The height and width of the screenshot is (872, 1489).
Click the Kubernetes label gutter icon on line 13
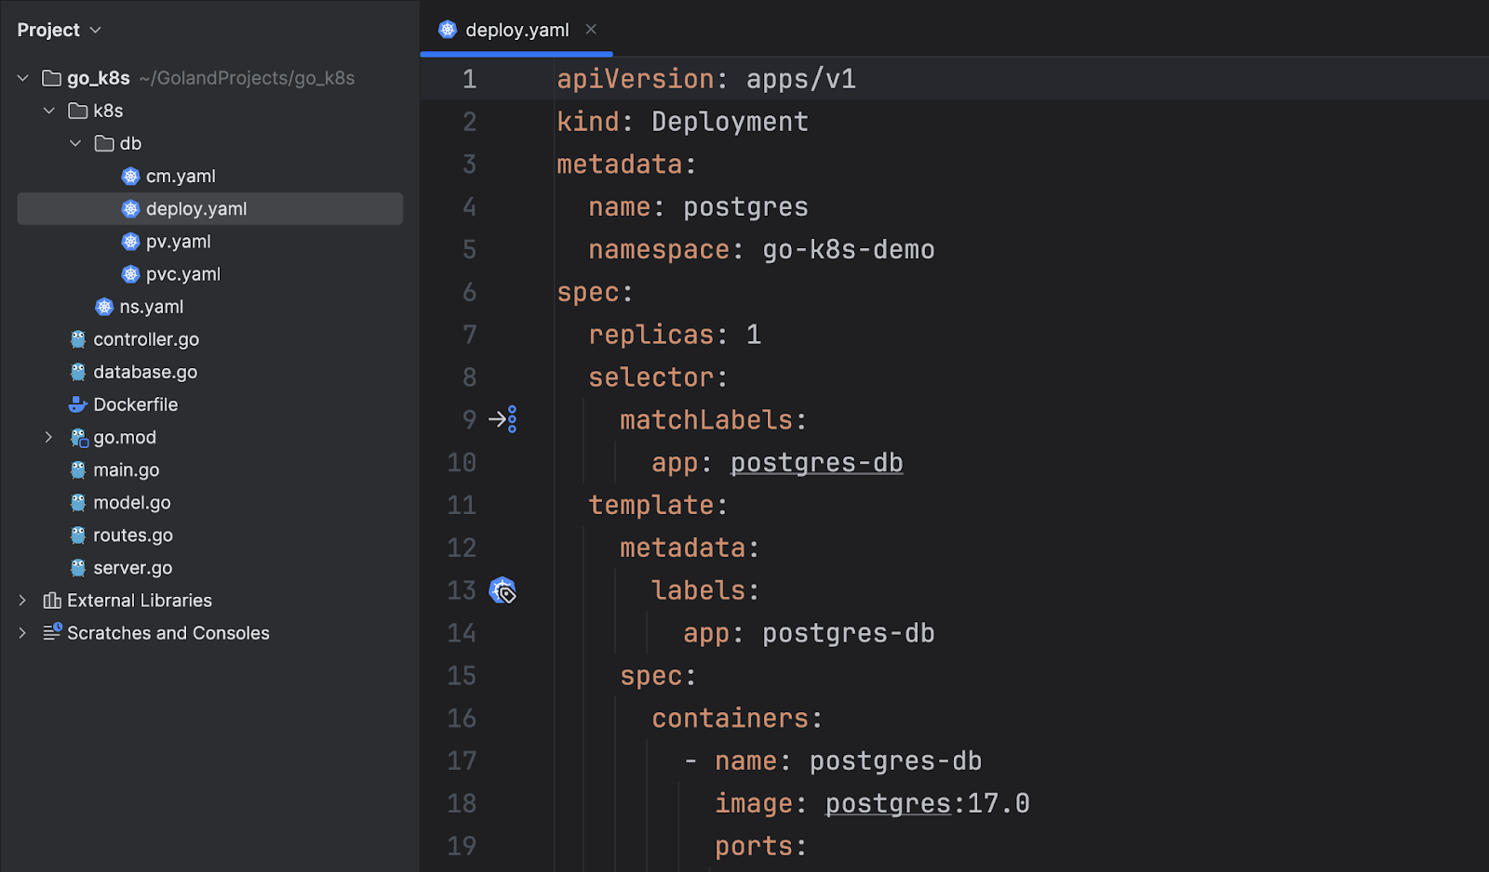503,590
